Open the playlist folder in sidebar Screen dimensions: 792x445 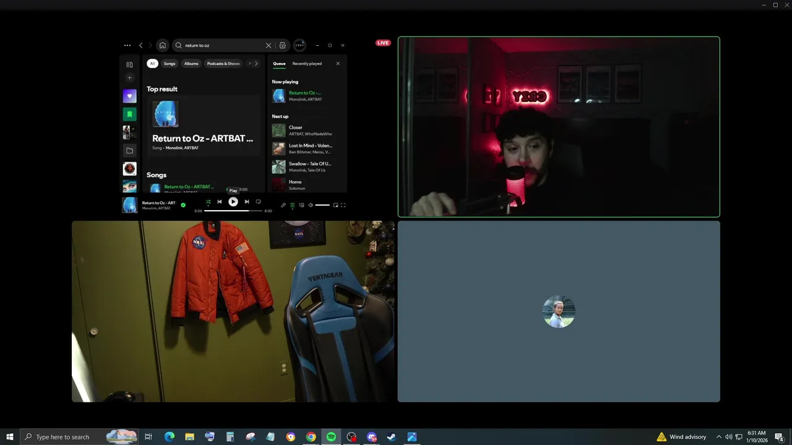tap(129, 150)
